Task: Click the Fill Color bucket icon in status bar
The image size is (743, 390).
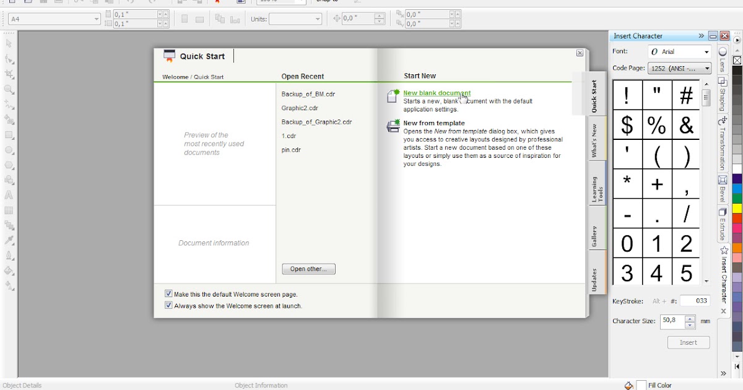Action: coord(629,385)
